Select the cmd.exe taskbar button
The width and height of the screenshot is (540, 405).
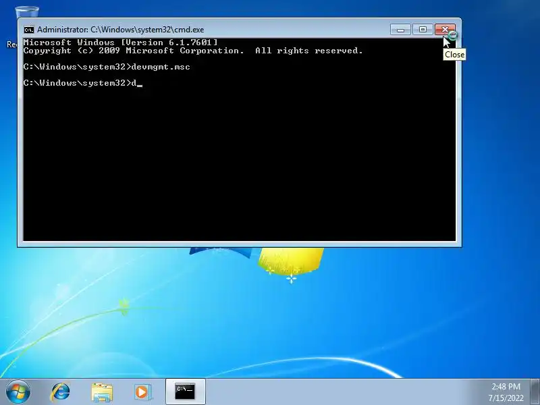(x=185, y=391)
